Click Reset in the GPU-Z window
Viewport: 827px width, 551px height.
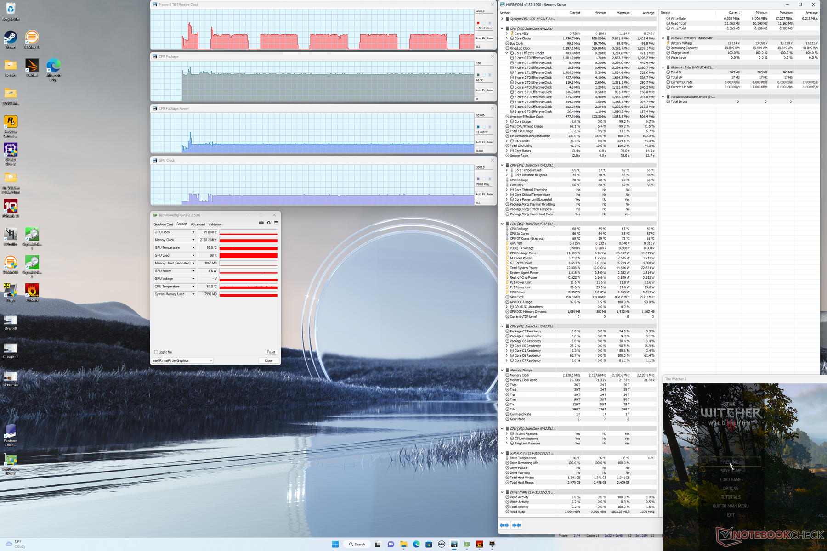coord(271,352)
